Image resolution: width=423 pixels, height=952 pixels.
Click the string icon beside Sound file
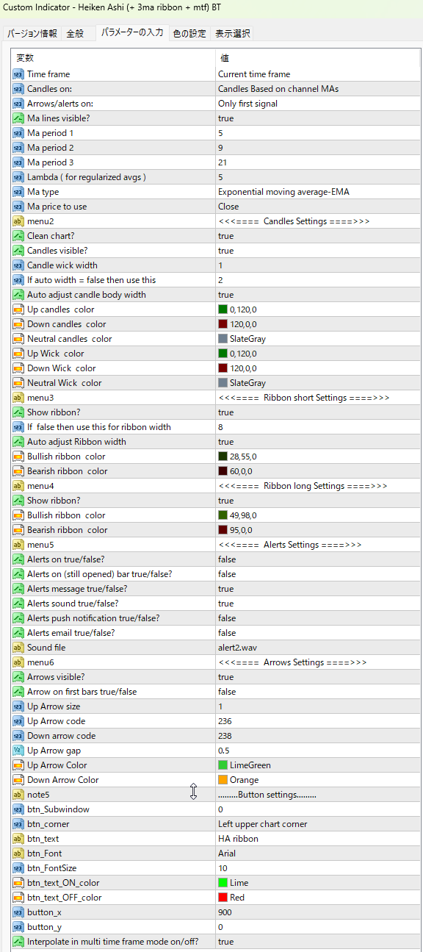point(18,648)
